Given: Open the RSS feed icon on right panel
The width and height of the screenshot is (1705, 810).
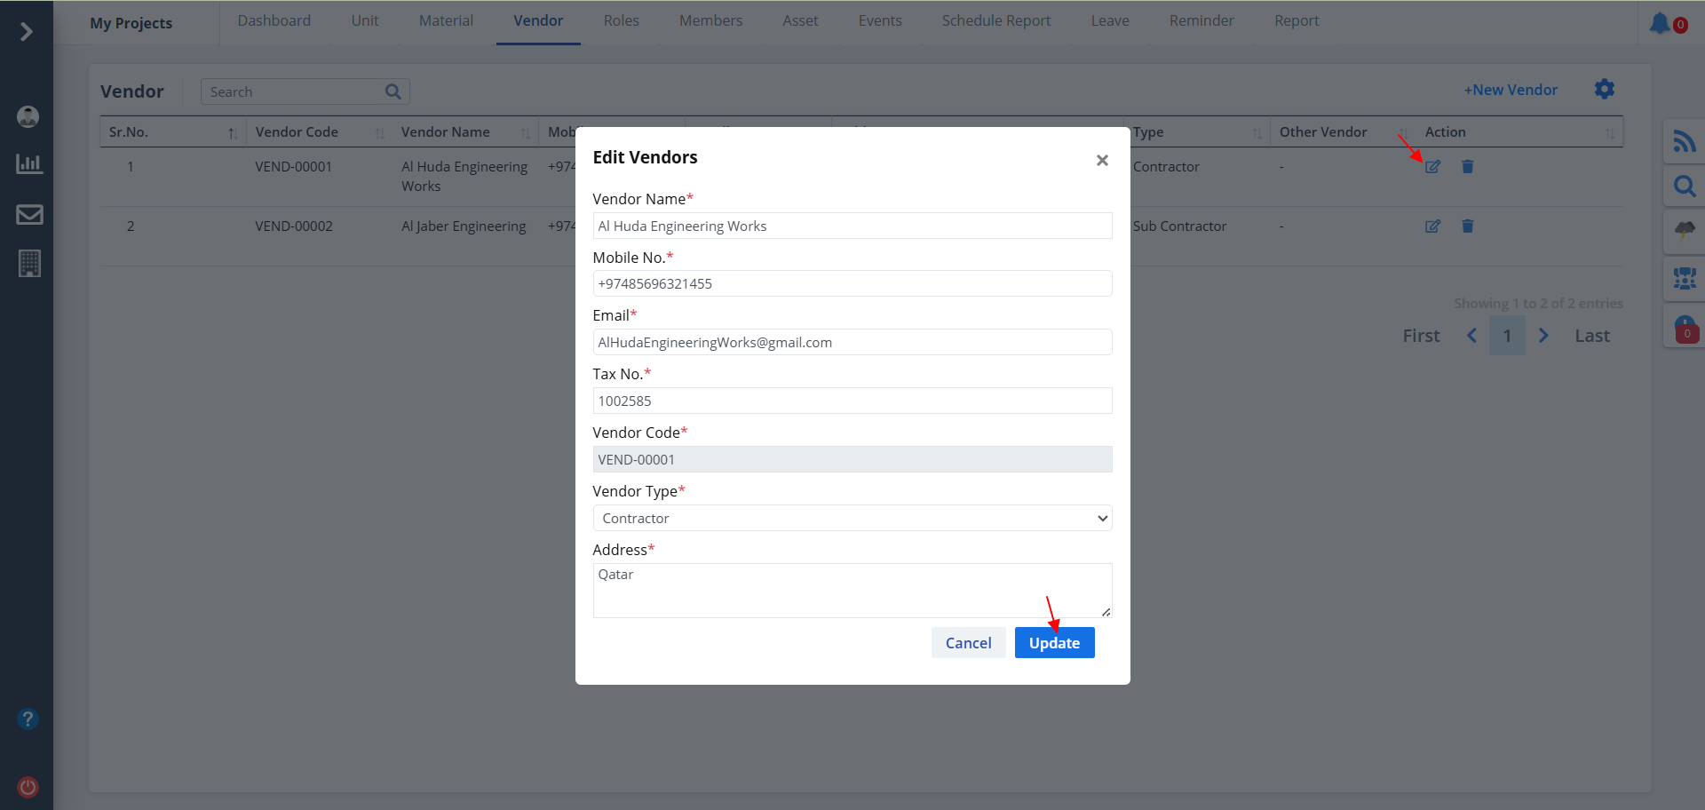Looking at the screenshot, I should 1684,141.
